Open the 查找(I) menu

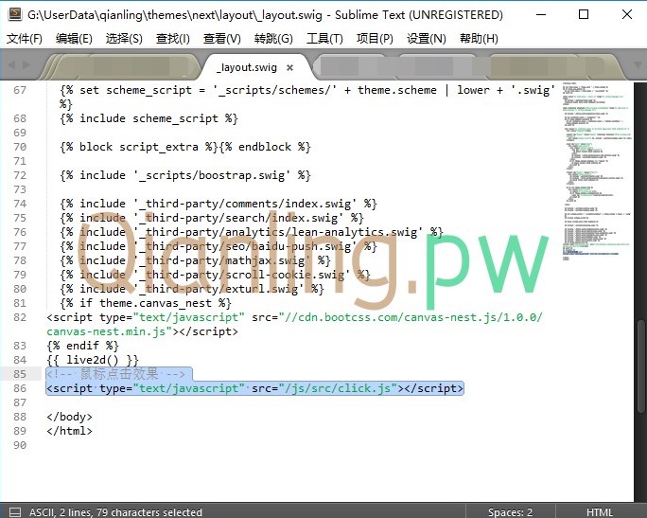(x=173, y=39)
